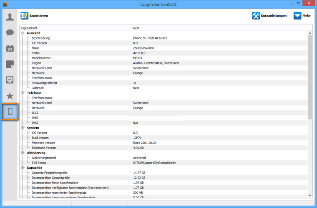Collapse the Generell section
Screen dimensions: 317x208
click(x=23, y=33)
